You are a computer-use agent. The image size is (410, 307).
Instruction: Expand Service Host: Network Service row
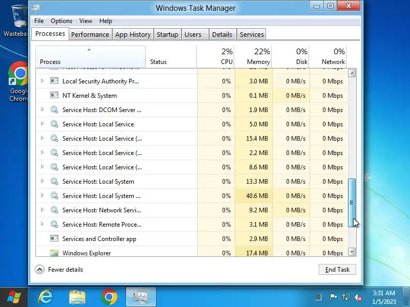[x=42, y=210]
